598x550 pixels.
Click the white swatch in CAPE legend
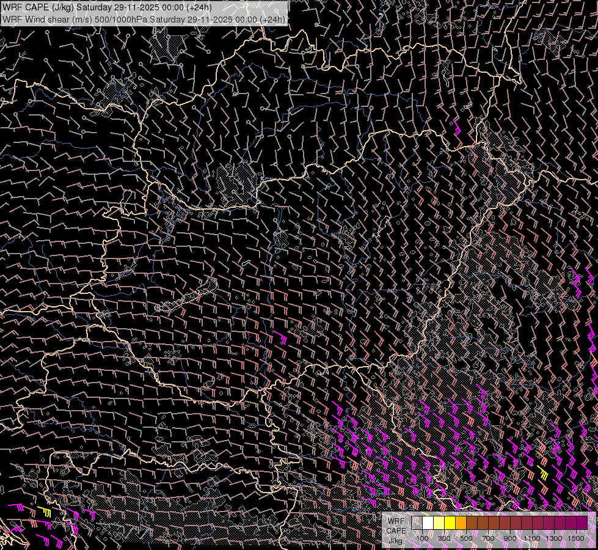[428, 523]
